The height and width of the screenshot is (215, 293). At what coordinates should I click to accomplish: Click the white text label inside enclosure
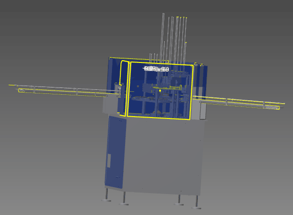[156, 69]
